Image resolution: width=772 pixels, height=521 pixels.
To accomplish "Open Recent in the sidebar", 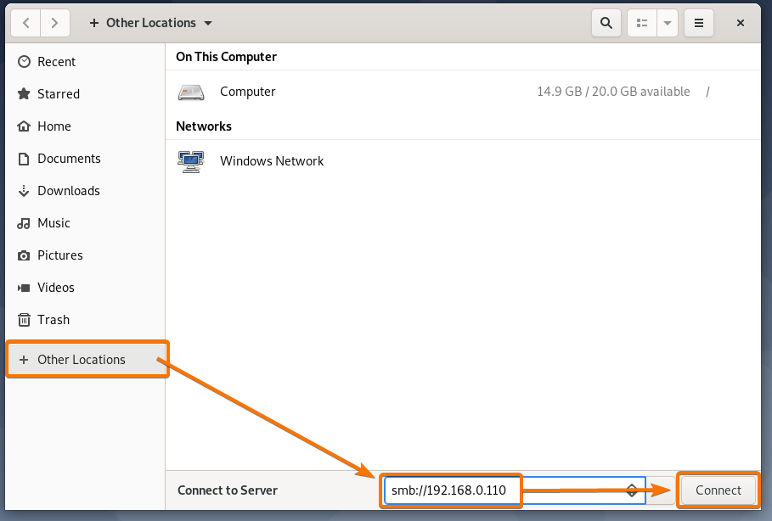I will tap(56, 62).
